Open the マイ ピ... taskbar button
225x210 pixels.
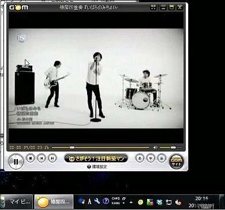(16, 202)
